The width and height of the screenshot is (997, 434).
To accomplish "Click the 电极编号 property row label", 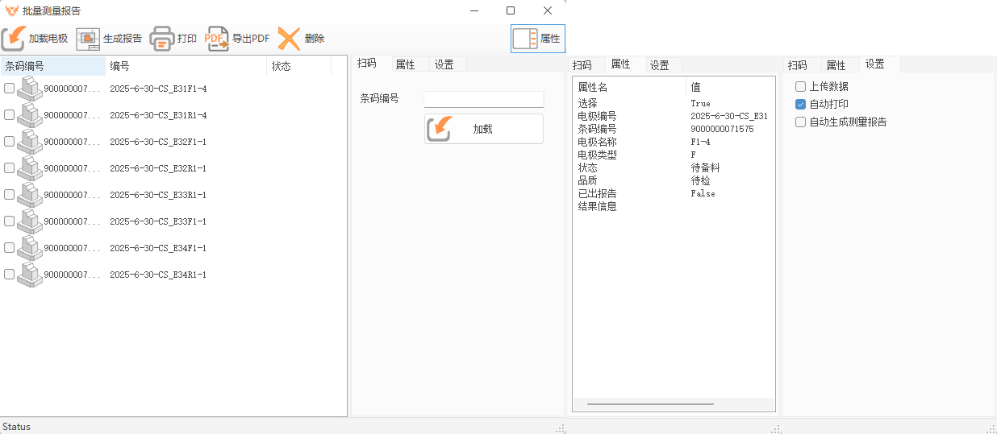I will (597, 116).
